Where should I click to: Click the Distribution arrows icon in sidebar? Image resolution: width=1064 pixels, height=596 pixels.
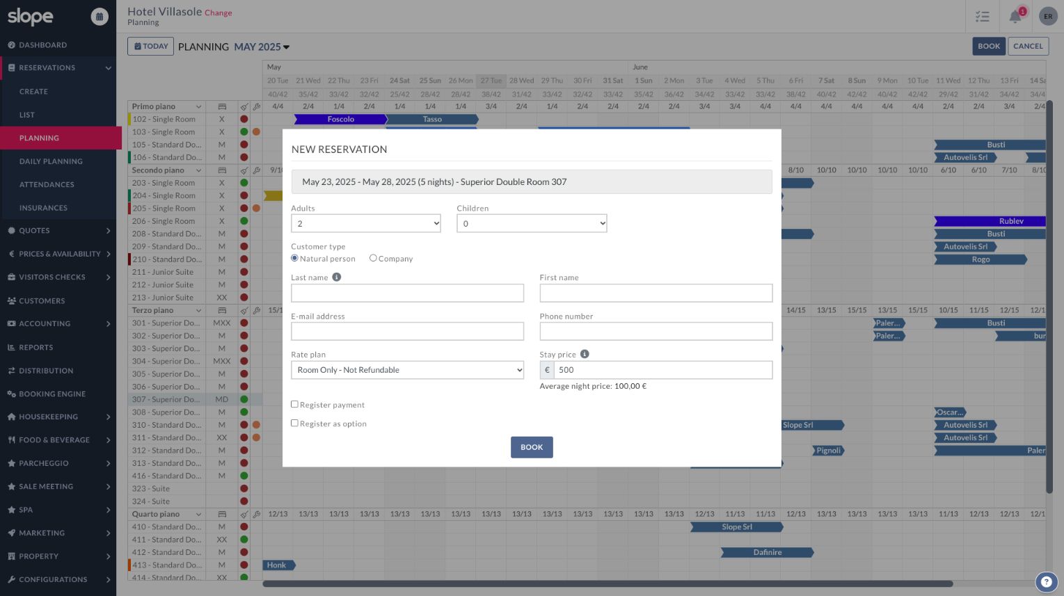coord(11,371)
